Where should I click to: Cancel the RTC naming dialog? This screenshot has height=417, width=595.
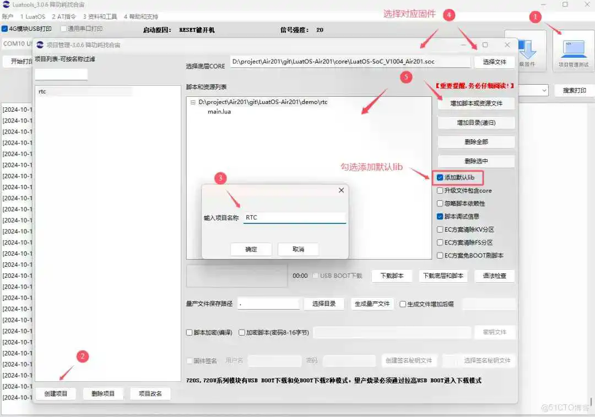298,249
